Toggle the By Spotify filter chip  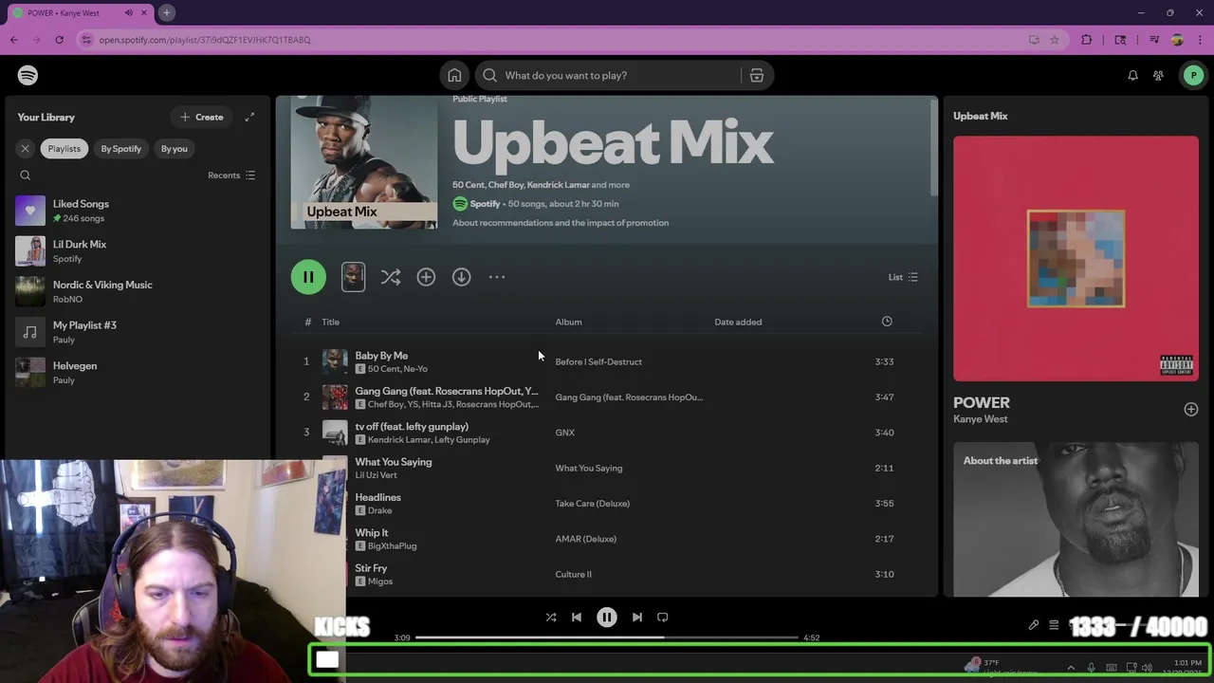pyautogui.click(x=121, y=148)
